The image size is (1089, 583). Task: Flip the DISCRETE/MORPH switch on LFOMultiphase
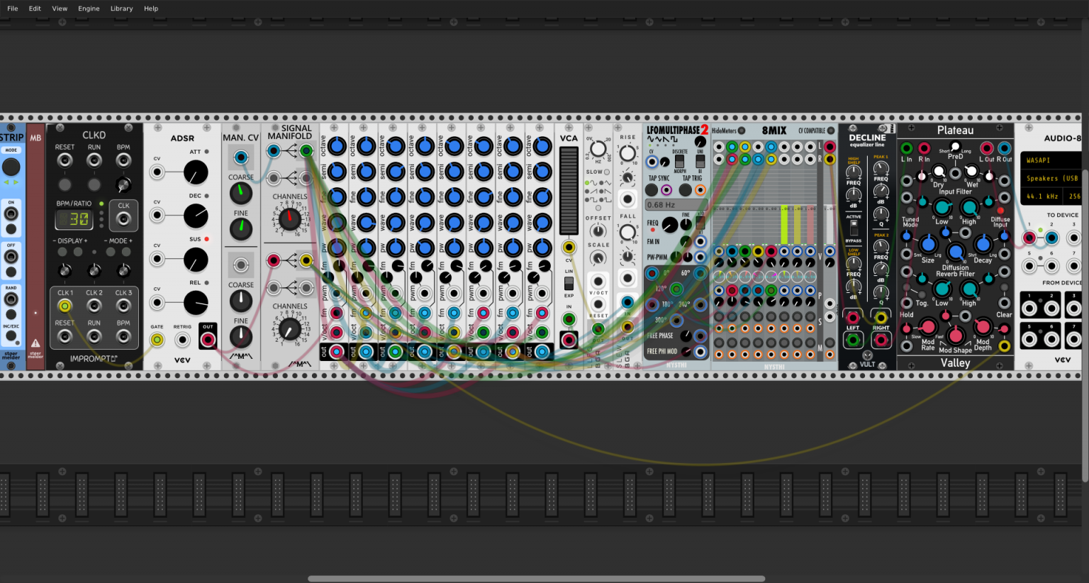click(679, 161)
